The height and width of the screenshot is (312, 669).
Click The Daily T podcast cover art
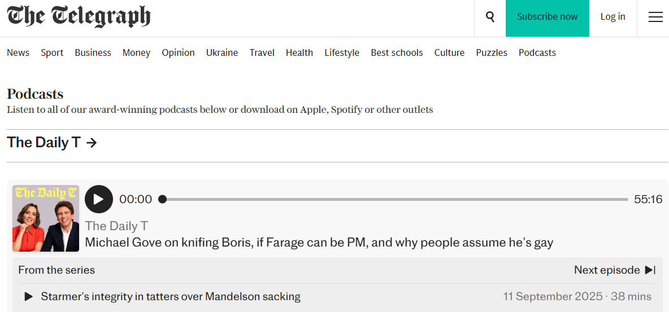coord(46,218)
